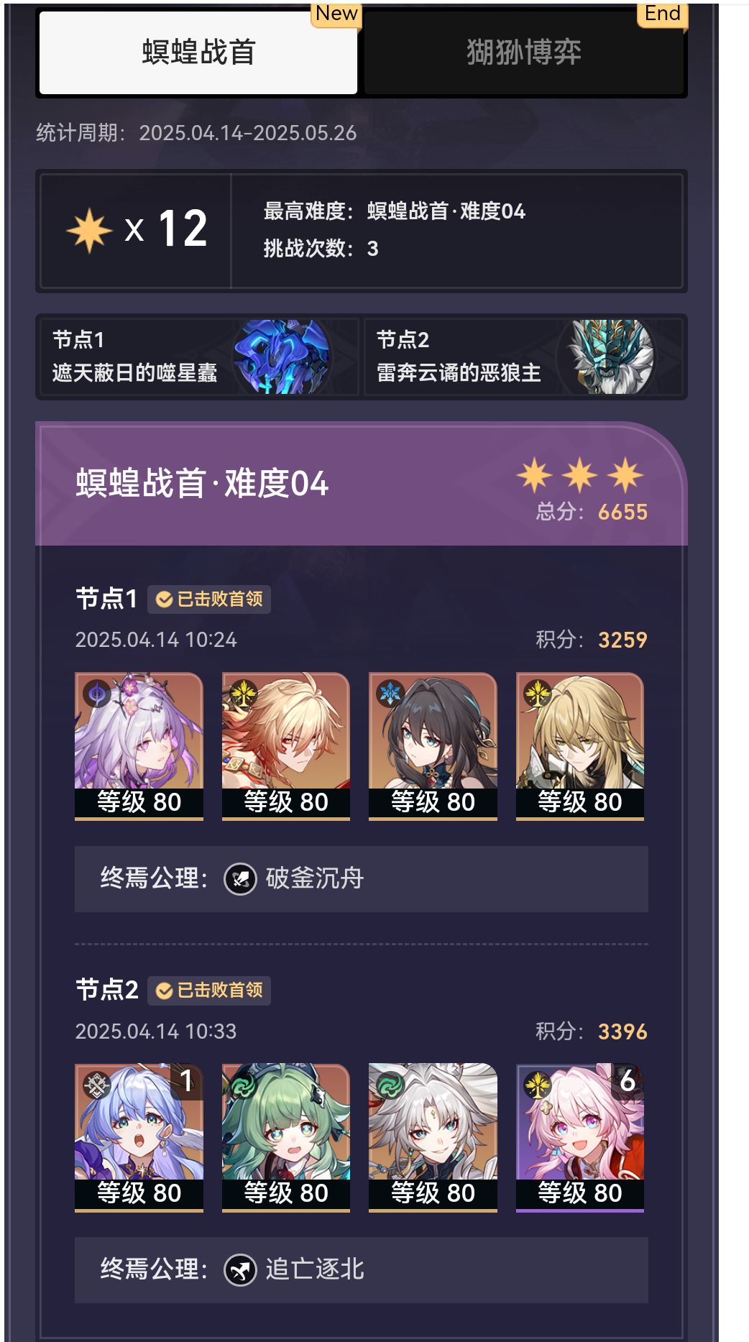Click the 破釜沉舟 axiom icon

coord(240,878)
